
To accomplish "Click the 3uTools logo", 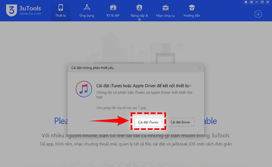I will tap(11, 10).
